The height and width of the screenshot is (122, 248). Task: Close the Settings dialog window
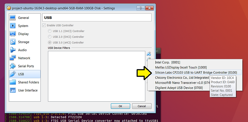pos(149,8)
